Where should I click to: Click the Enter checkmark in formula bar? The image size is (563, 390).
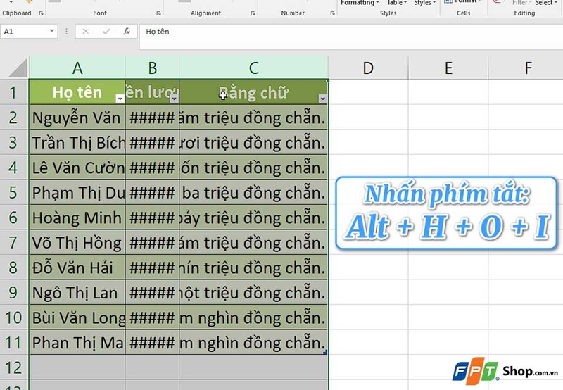[106, 31]
